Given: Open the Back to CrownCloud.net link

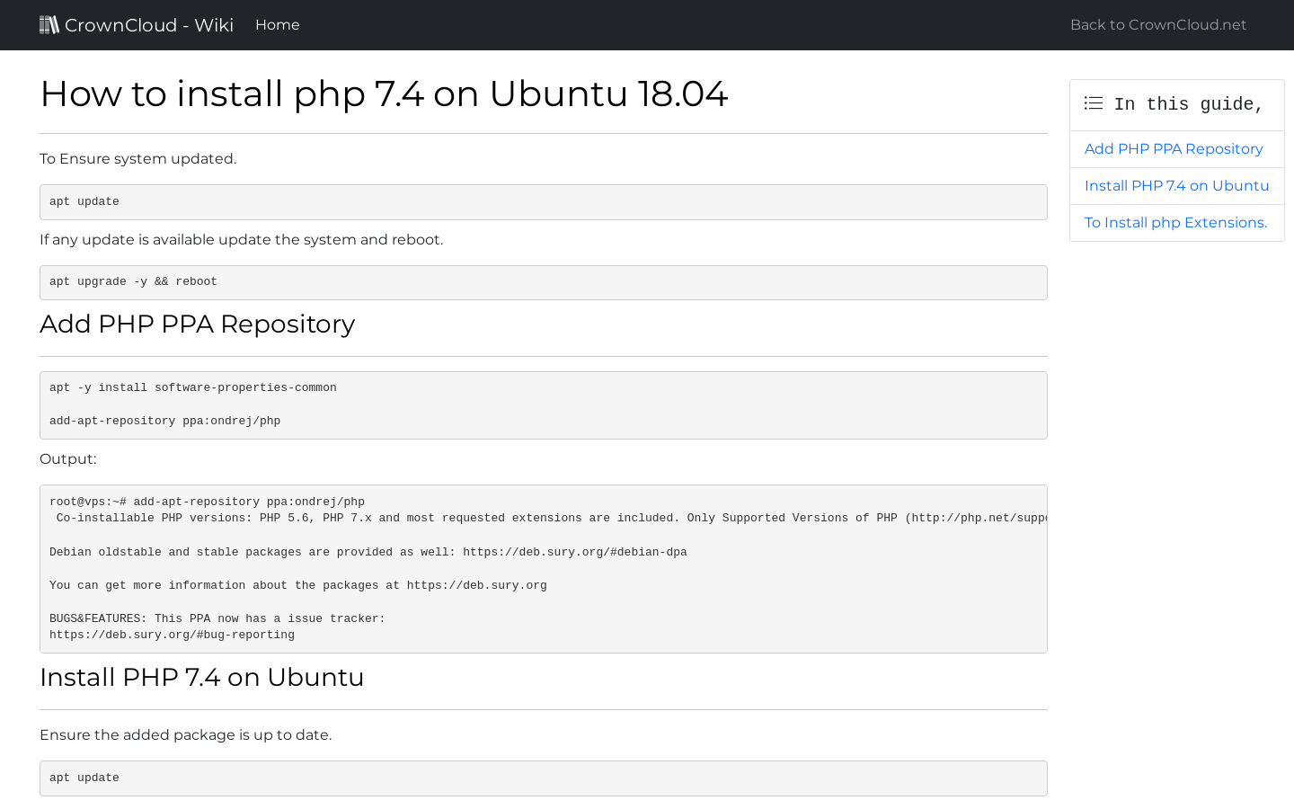Looking at the screenshot, I should click(x=1157, y=25).
